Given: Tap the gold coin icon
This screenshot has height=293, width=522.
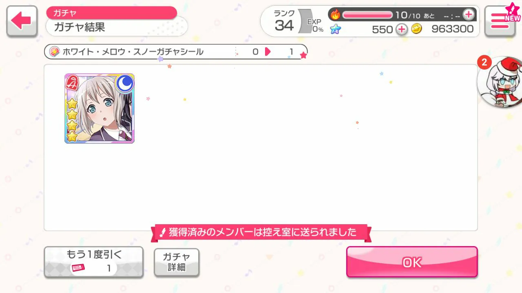Looking at the screenshot, I should (416, 29).
